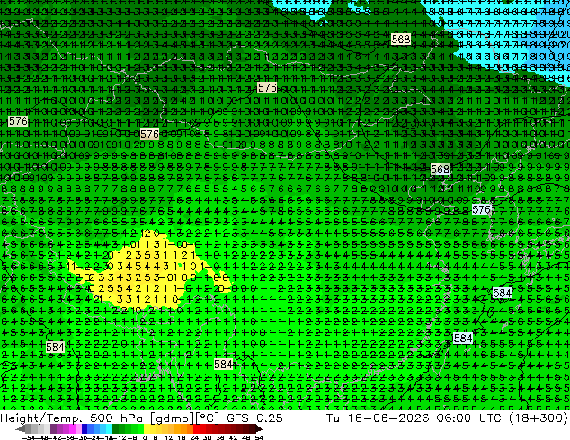Click the left arrow end of the color scale

[21, 429]
